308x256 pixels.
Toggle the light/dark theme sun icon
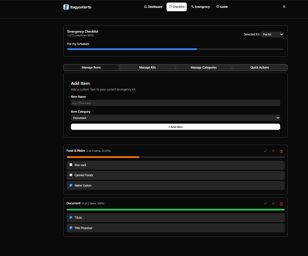(284, 7)
